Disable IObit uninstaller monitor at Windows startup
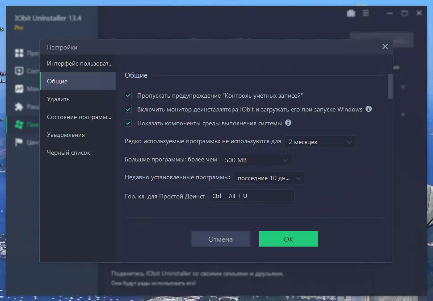Image resolution: width=433 pixels, height=301 pixels. pyautogui.click(x=127, y=109)
